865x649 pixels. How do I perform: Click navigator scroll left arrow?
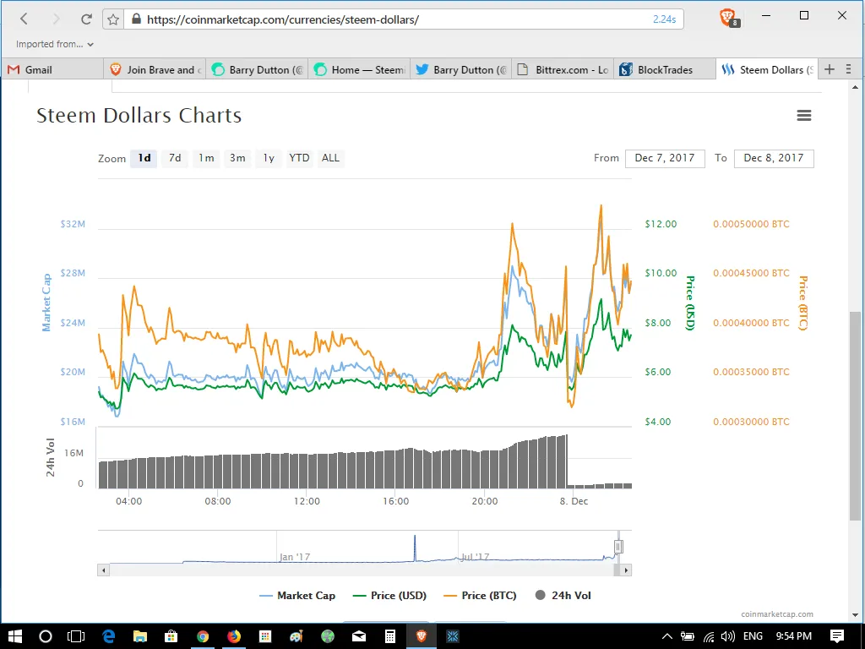[x=103, y=570]
